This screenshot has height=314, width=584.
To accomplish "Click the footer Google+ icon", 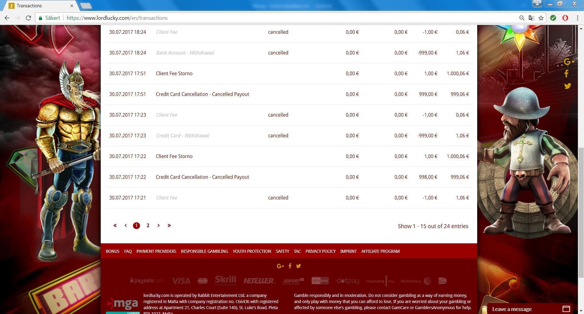I will coord(280,266).
